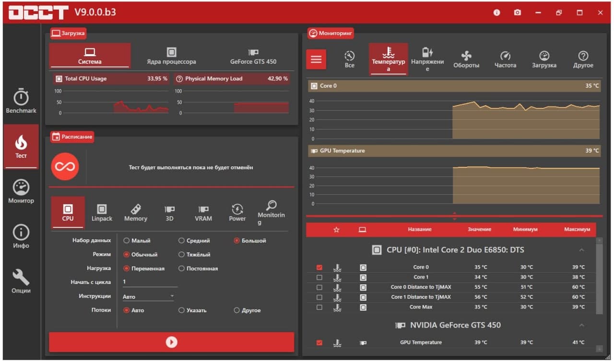
Task: Check Core 1 Distance to TjMAX checkbox
Action: [x=319, y=297]
